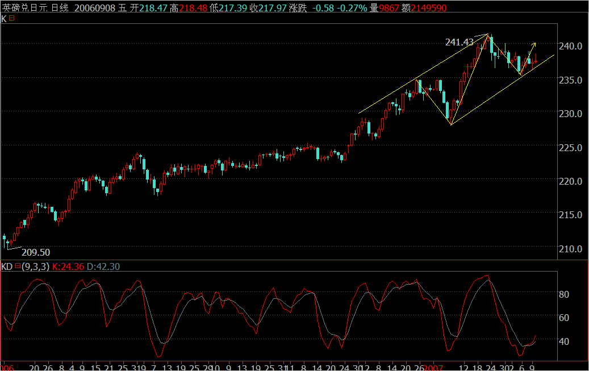Viewport: 589px width, 371px height.
Task: Select the K indicator panel label
Action: coord(4,19)
